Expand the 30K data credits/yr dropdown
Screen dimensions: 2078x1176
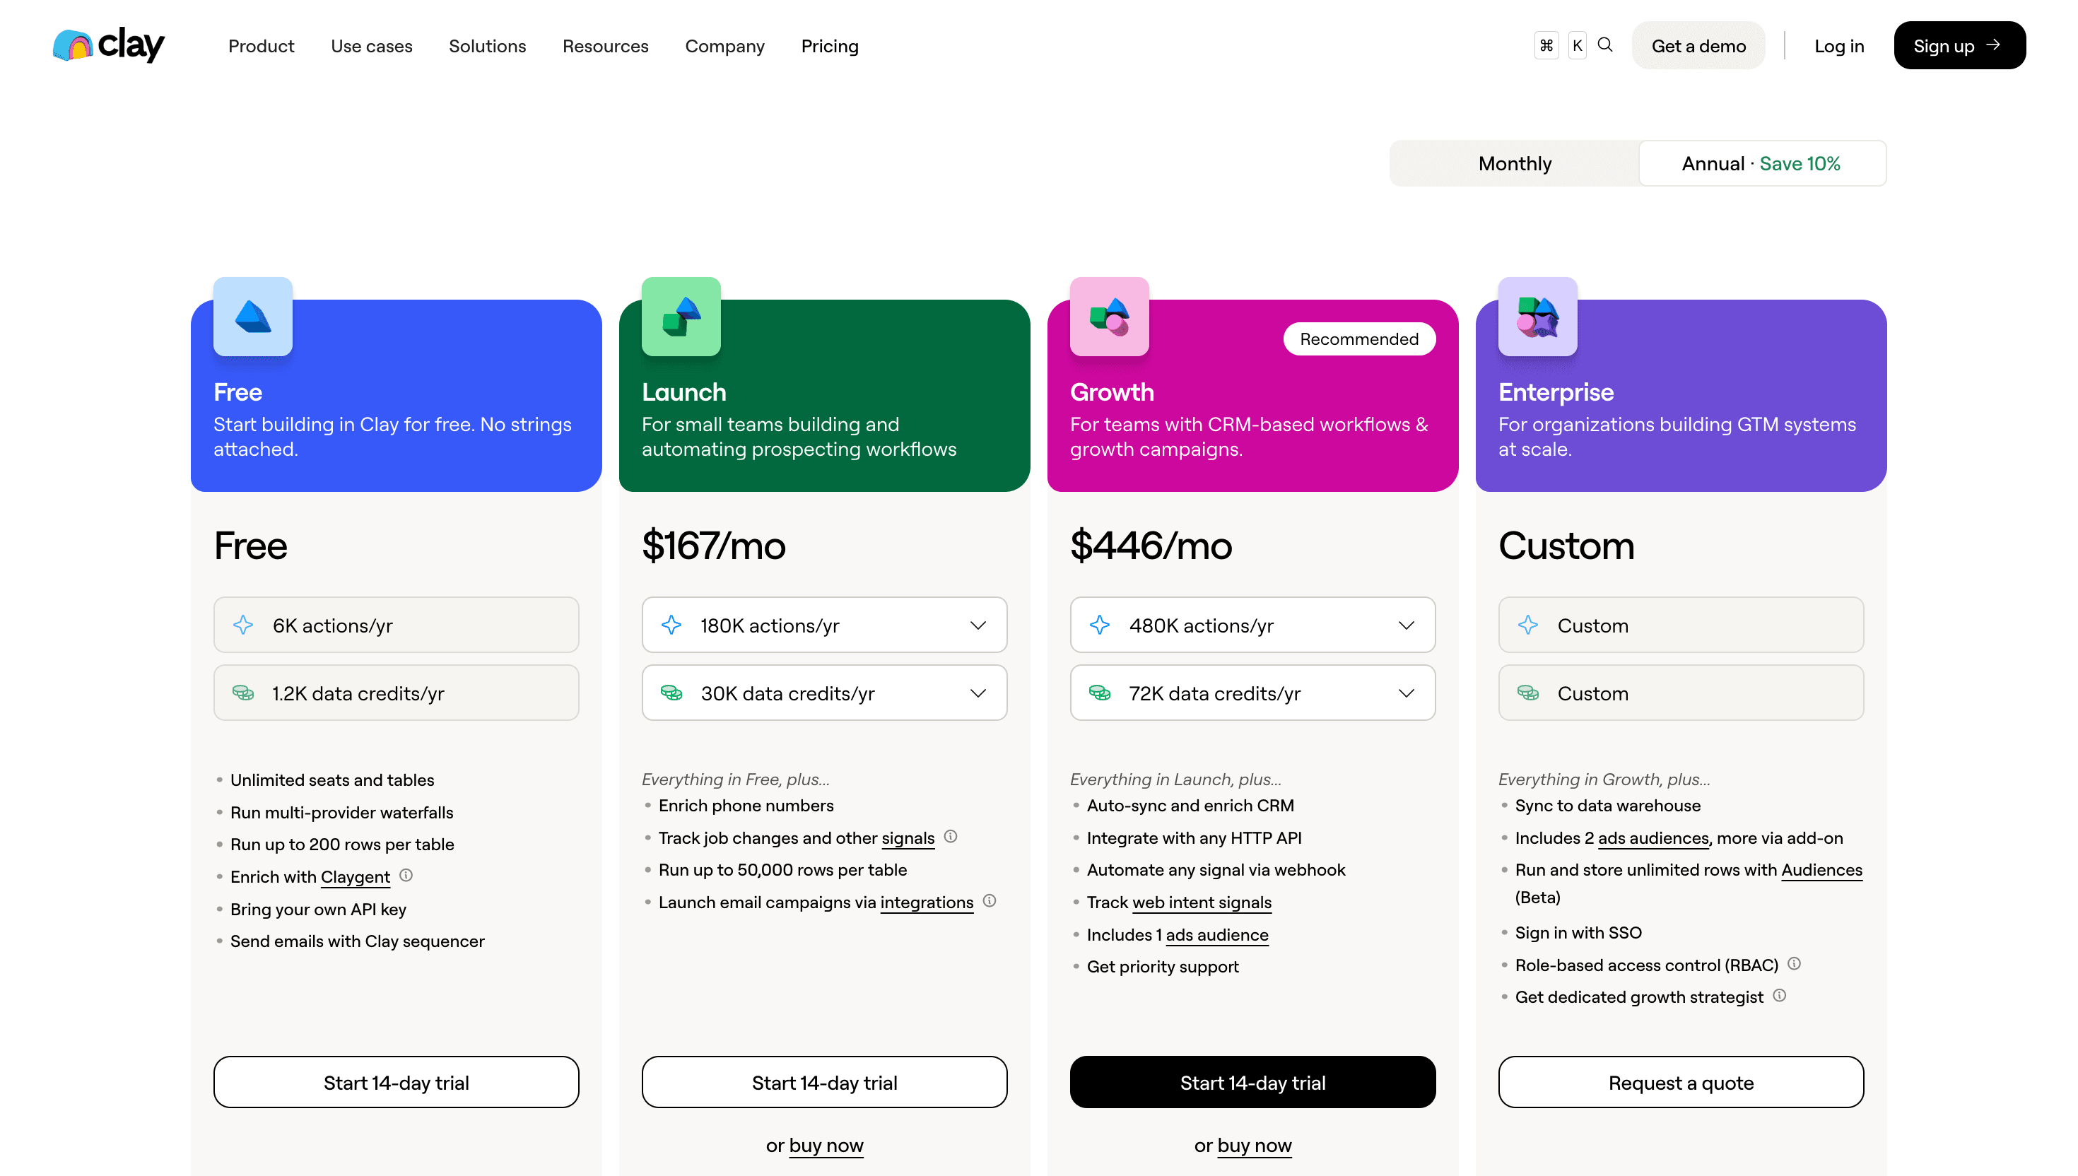978,692
